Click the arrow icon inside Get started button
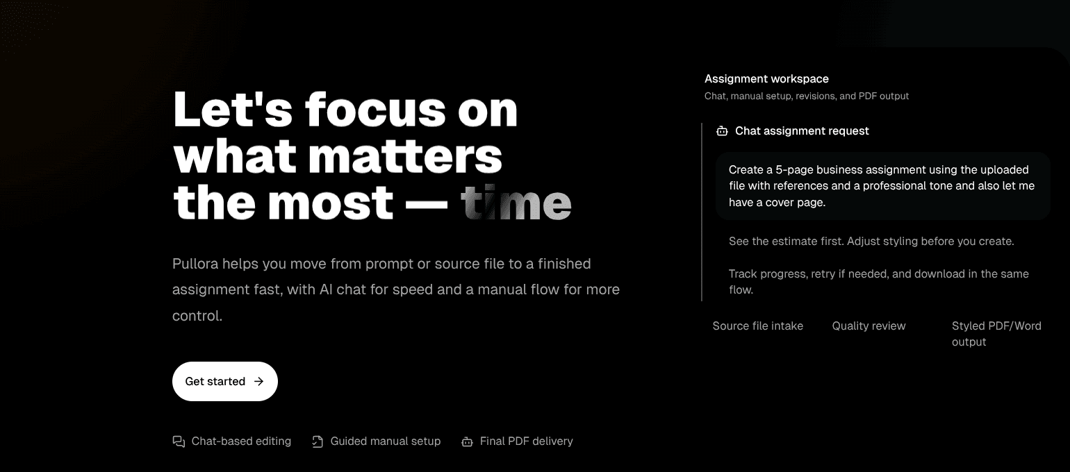 [259, 381]
